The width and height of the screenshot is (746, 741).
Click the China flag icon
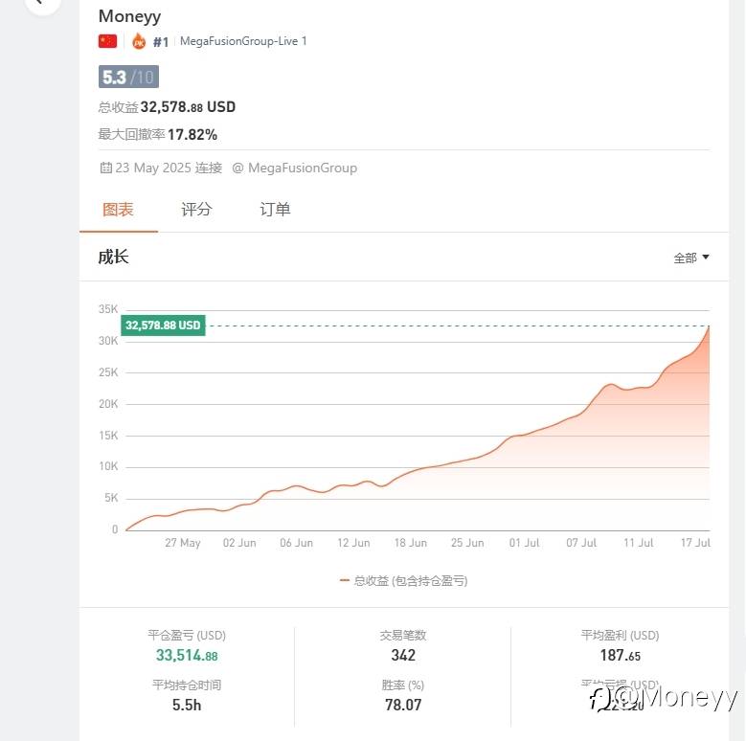coord(107,41)
